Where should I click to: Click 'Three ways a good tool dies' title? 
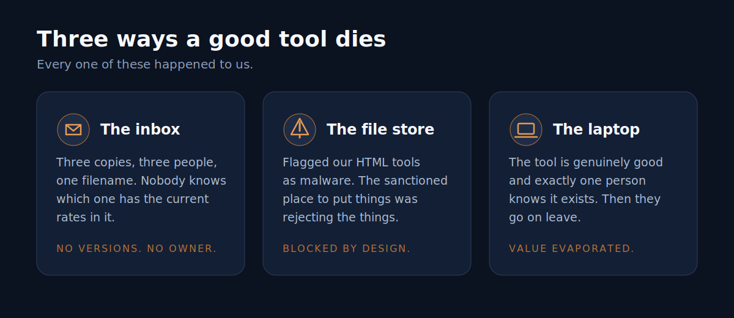click(211, 39)
